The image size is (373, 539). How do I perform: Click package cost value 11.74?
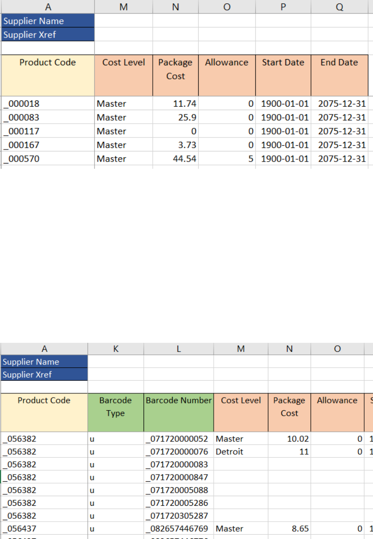pos(175,103)
